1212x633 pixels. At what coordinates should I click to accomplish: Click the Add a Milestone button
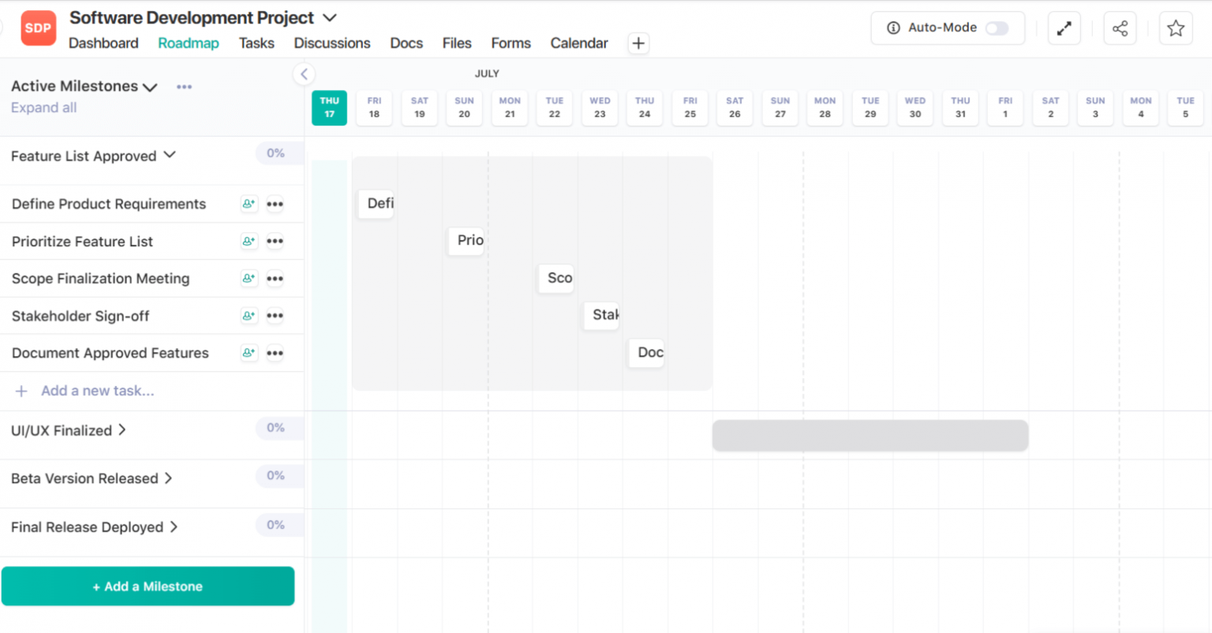[148, 586]
